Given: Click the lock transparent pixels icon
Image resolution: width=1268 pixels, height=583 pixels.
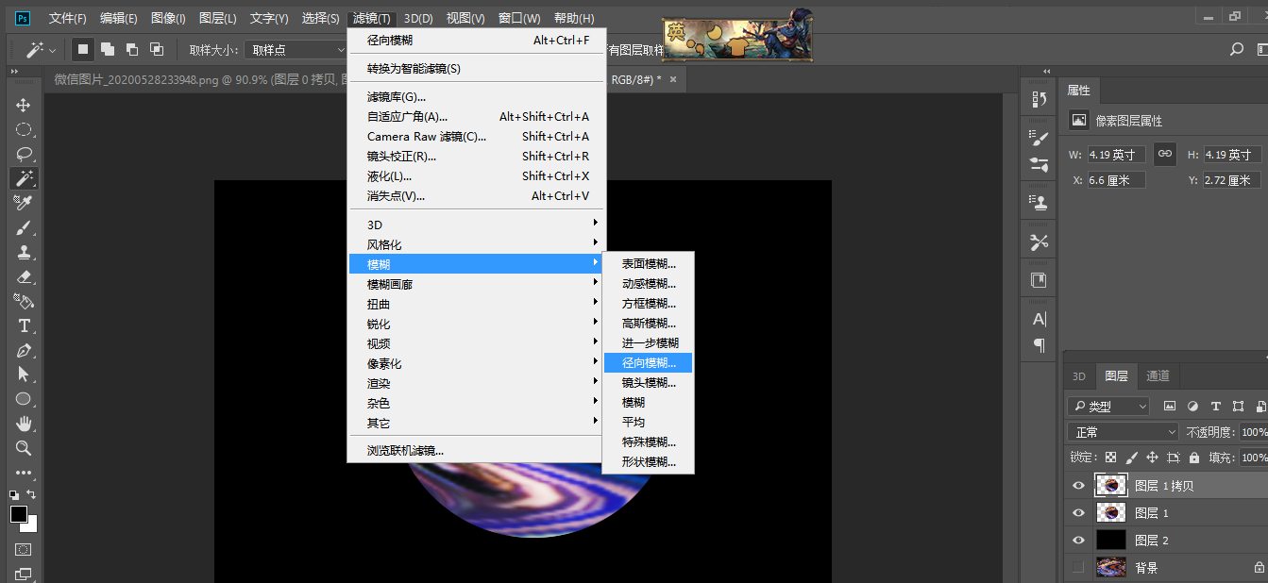Looking at the screenshot, I should tap(1110, 458).
